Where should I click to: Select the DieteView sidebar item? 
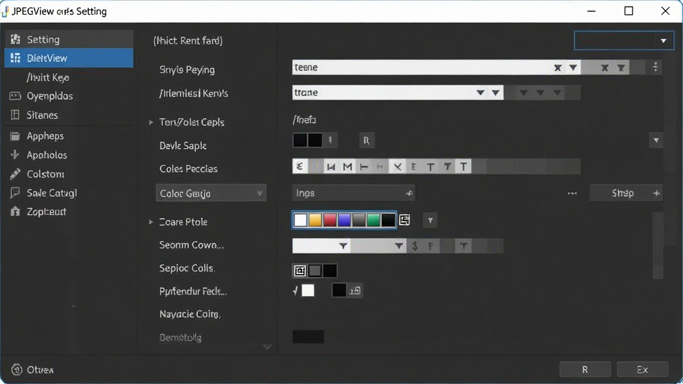pos(69,58)
